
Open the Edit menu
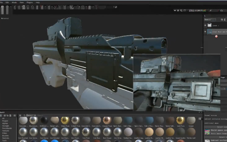(x=7, y=3)
